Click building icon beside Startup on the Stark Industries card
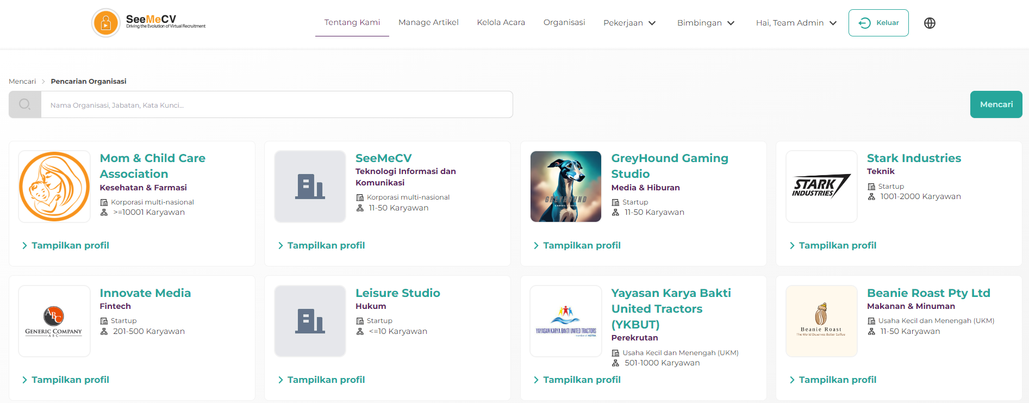The image size is (1029, 403). [x=871, y=187]
